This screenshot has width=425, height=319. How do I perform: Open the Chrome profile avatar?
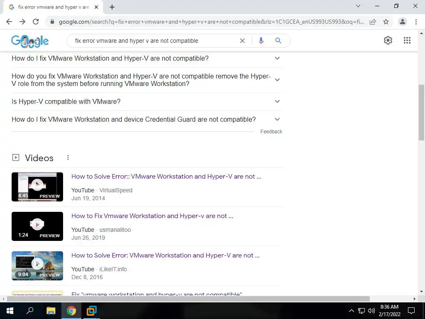point(403,22)
